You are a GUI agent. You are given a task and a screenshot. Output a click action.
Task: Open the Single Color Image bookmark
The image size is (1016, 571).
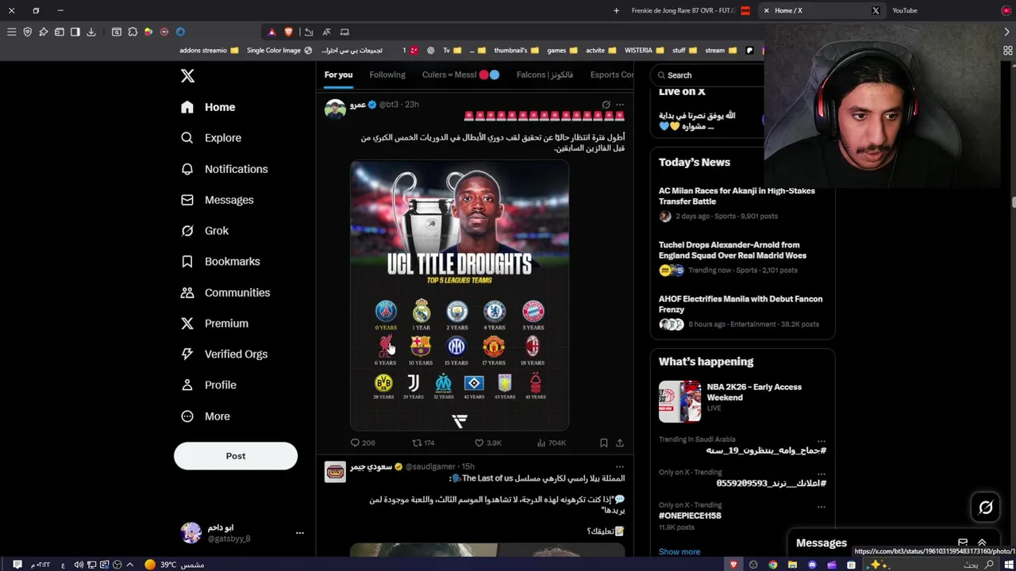tap(279, 50)
